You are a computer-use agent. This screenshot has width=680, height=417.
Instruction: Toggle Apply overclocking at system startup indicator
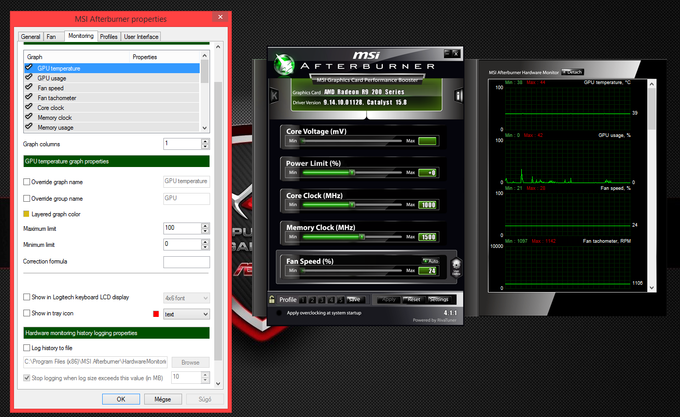pos(280,313)
